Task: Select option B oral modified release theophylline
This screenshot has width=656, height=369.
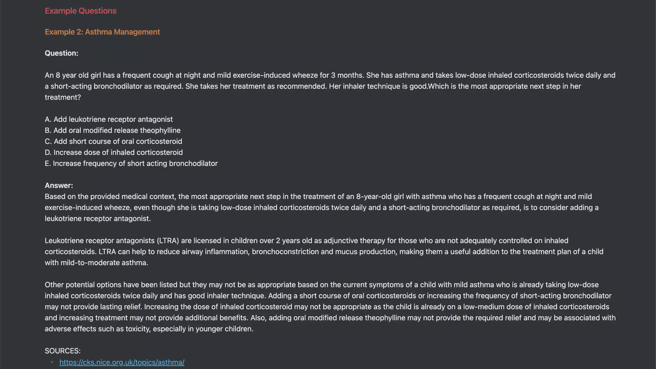Action: [113, 130]
